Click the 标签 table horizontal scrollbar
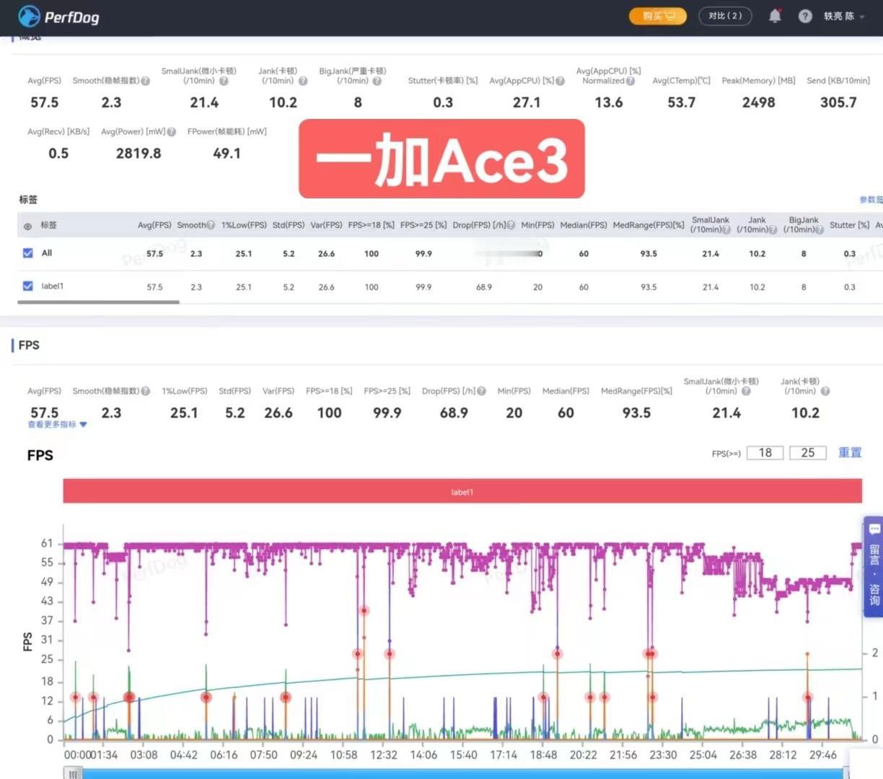 98,302
